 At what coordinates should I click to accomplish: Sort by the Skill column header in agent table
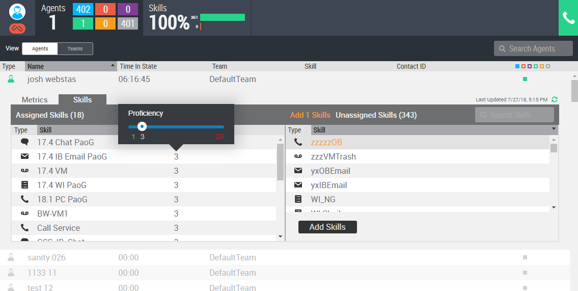[310, 66]
